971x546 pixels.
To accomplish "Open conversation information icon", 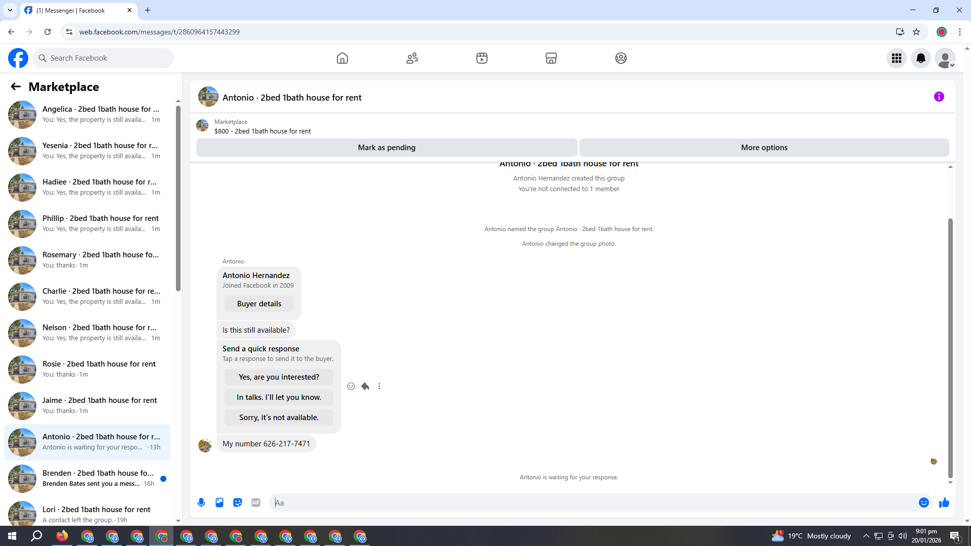I will (939, 97).
